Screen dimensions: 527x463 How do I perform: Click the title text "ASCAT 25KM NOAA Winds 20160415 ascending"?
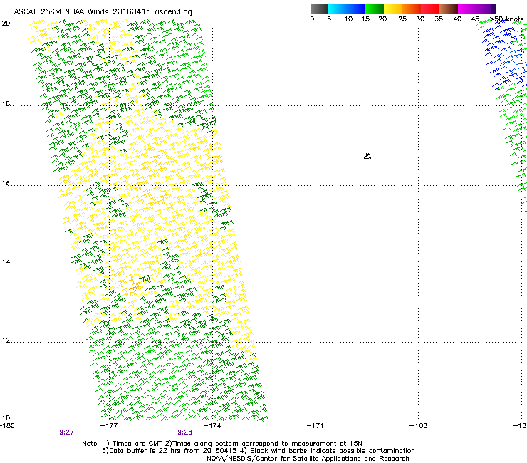(x=103, y=12)
